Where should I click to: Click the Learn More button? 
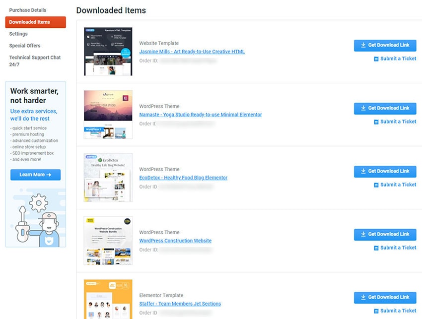(36, 175)
